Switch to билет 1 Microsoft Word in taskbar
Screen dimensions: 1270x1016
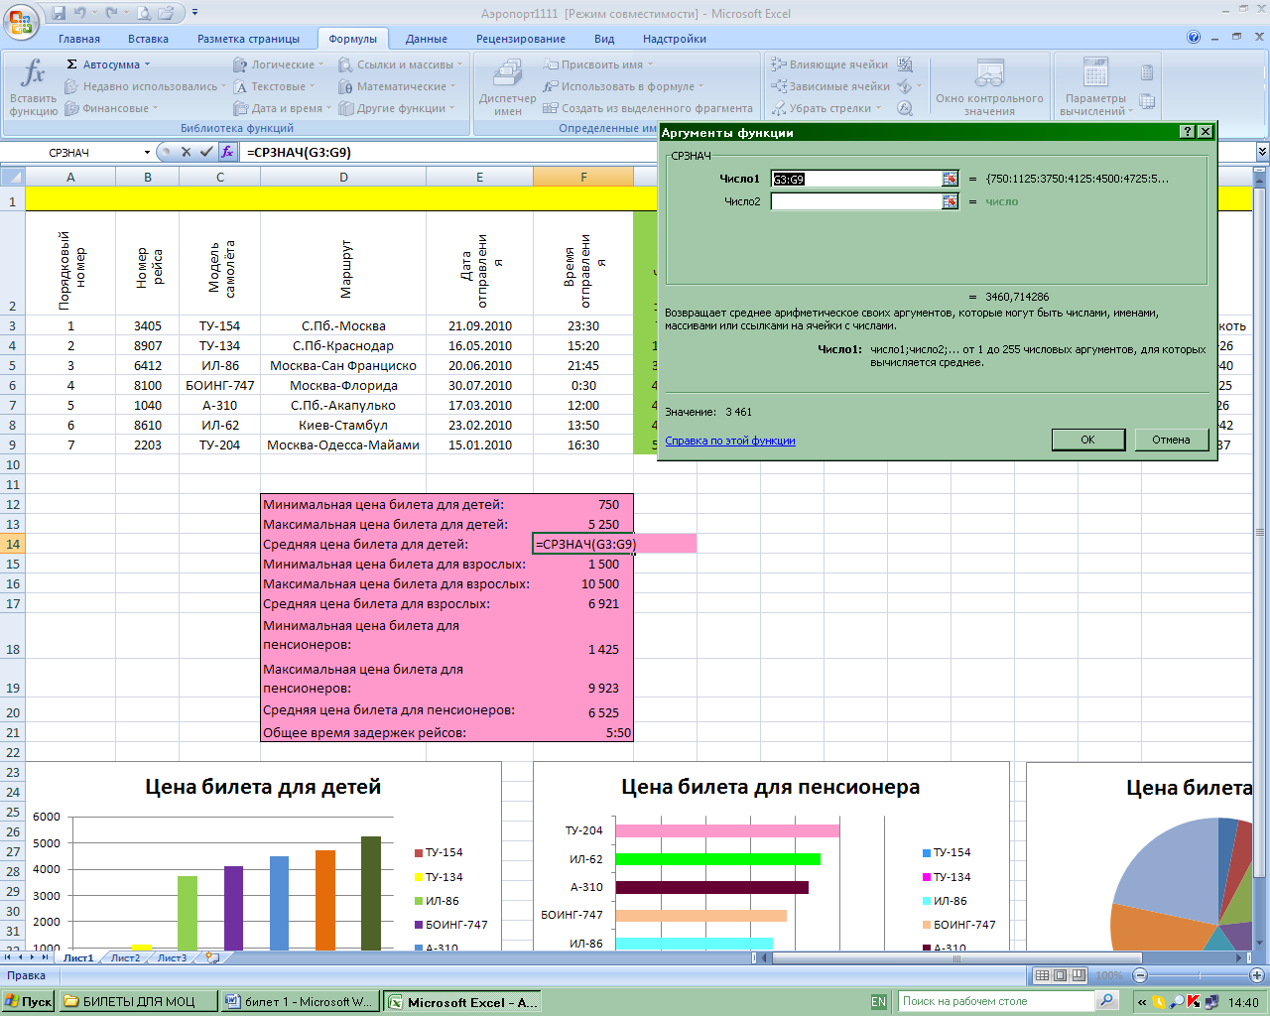[x=300, y=1001]
